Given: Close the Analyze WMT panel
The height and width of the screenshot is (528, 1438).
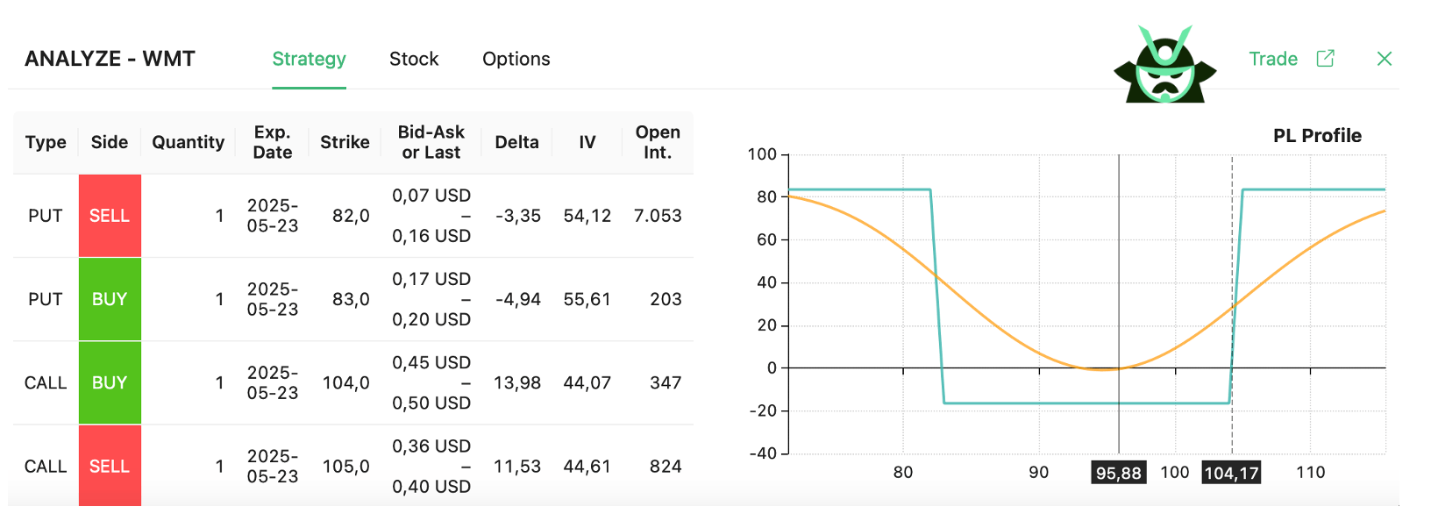Looking at the screenshot, I should tap(1385, 59).
